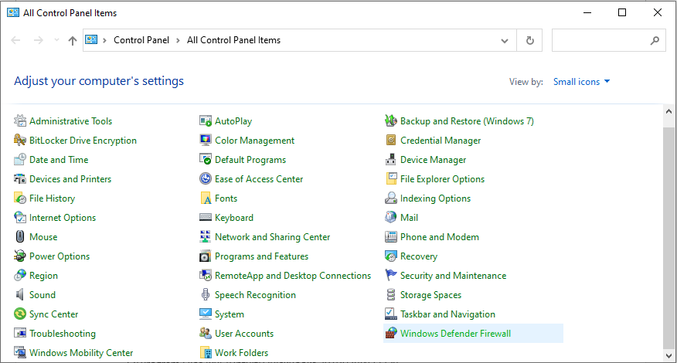
Task: Select the Region globe icon
Action: 20,276
